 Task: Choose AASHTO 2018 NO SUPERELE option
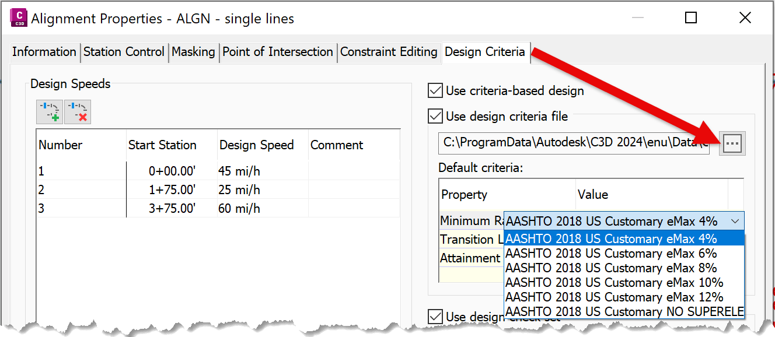click(x=624, y=311)
